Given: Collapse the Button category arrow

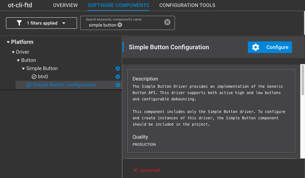Looking at the screenshot, I should click(18, 60).
